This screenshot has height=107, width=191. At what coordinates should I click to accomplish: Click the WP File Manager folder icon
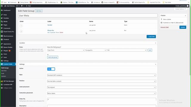click(2, 81)
